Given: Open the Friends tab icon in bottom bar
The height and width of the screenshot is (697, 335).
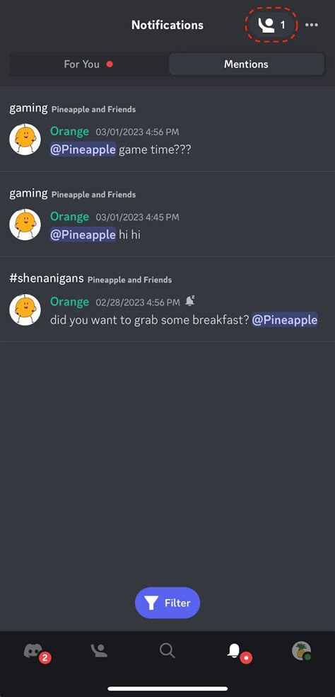Looking at the screenshot, I should [x=99, y=651].
